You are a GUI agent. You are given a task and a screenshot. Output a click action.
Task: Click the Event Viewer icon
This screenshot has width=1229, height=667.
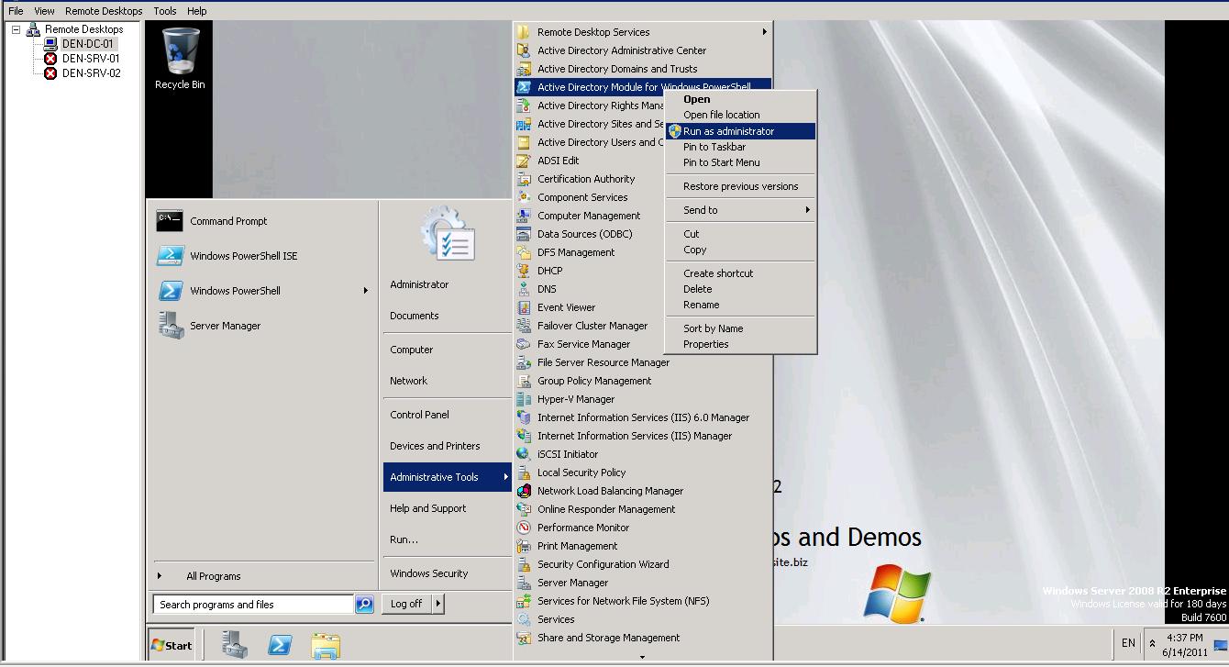coord(524,307)
